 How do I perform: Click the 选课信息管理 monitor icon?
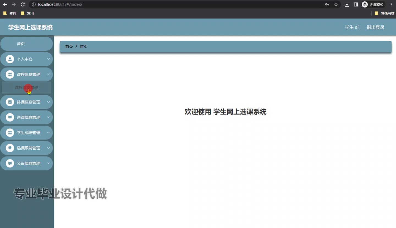[x=10, y=117]
